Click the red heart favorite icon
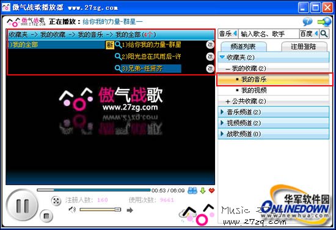 point(211,190)
